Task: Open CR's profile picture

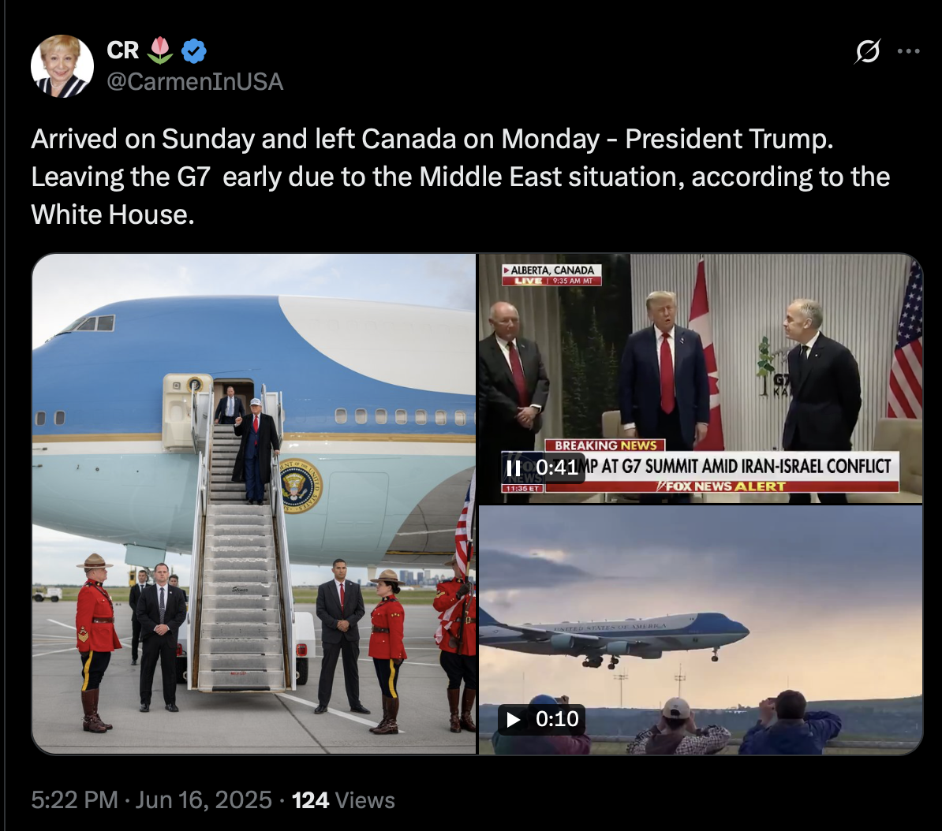Action: [62, 66]
